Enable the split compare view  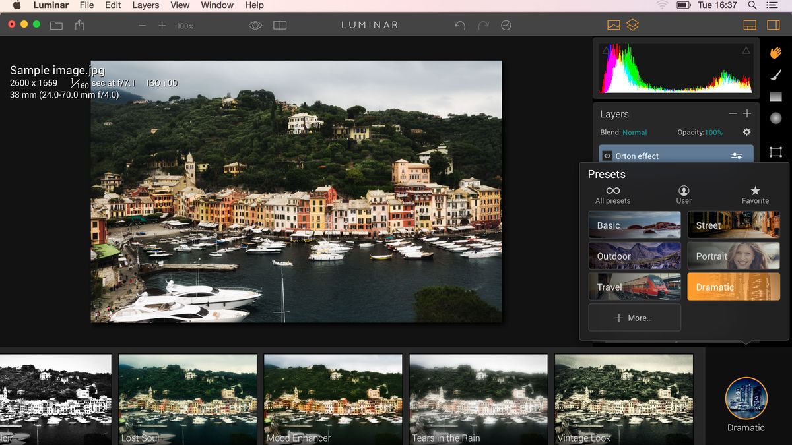(x=280, y=25)
